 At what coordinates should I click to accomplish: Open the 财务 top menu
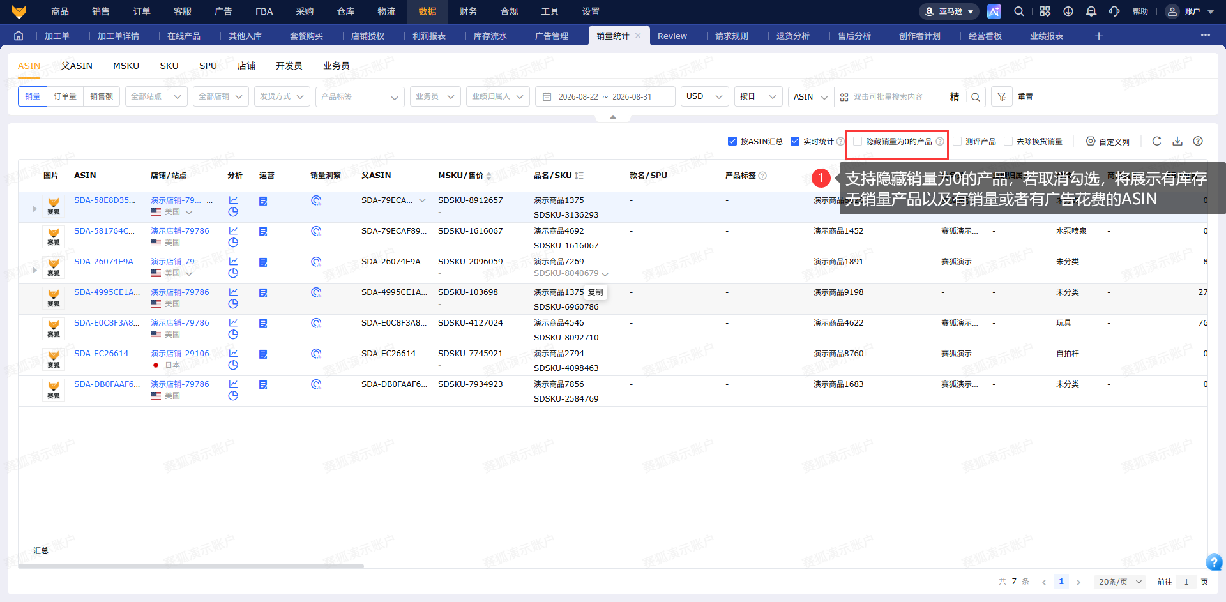pyautogui.click(x=468, y=11)
